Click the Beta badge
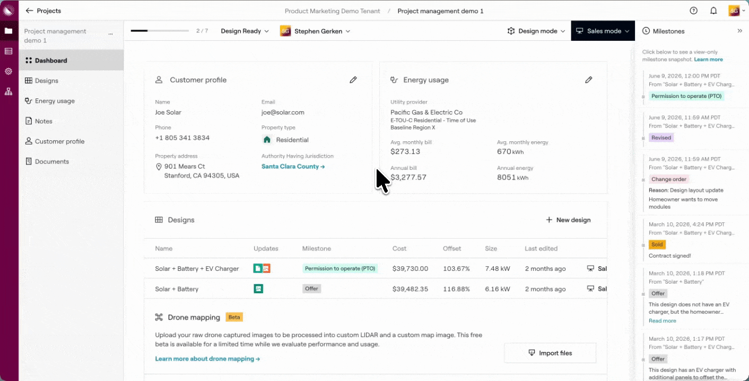Screen dimensions: 749x381 234,317
